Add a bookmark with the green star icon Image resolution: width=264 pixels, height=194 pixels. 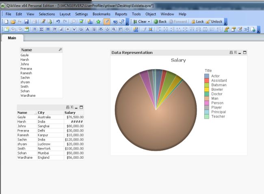point(98,21)
